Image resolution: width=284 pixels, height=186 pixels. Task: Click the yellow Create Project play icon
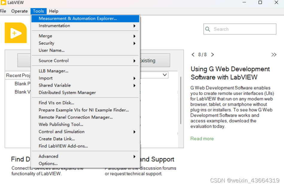(x=16, y=33)
